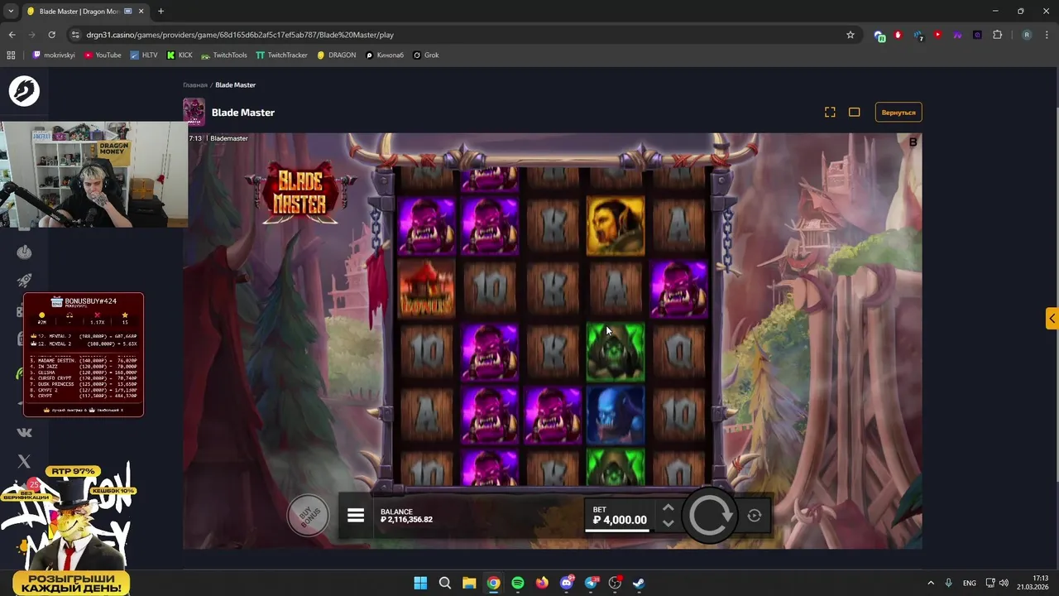Open Discord from the taskbar
The height and width of the screenshot is (596, 1059).
pos(567,583)
